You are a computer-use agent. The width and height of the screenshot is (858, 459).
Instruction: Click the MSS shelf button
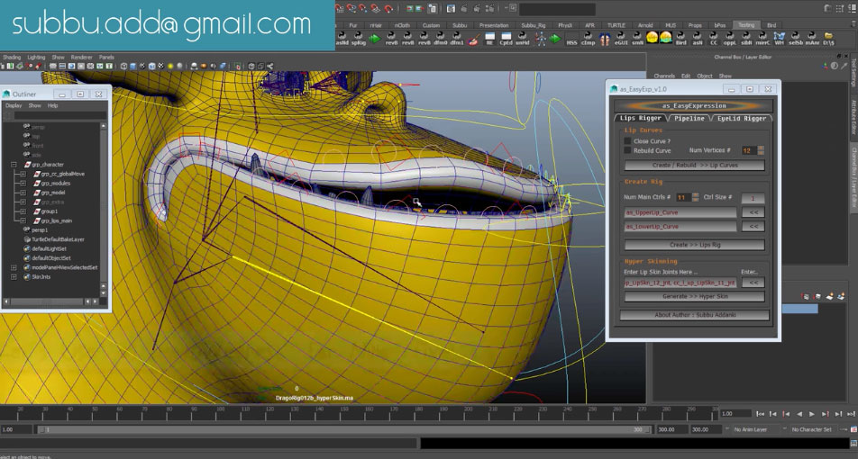[x=571, y=38]
